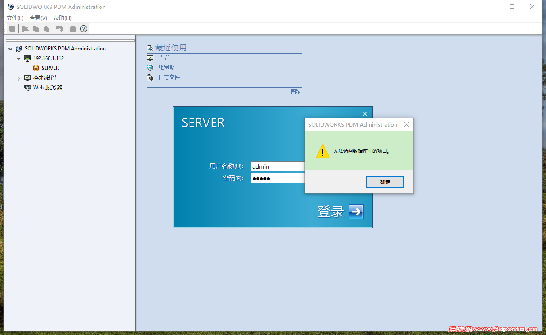Open Help via the question mark icon
546x335 pixels.
[84, 29]
